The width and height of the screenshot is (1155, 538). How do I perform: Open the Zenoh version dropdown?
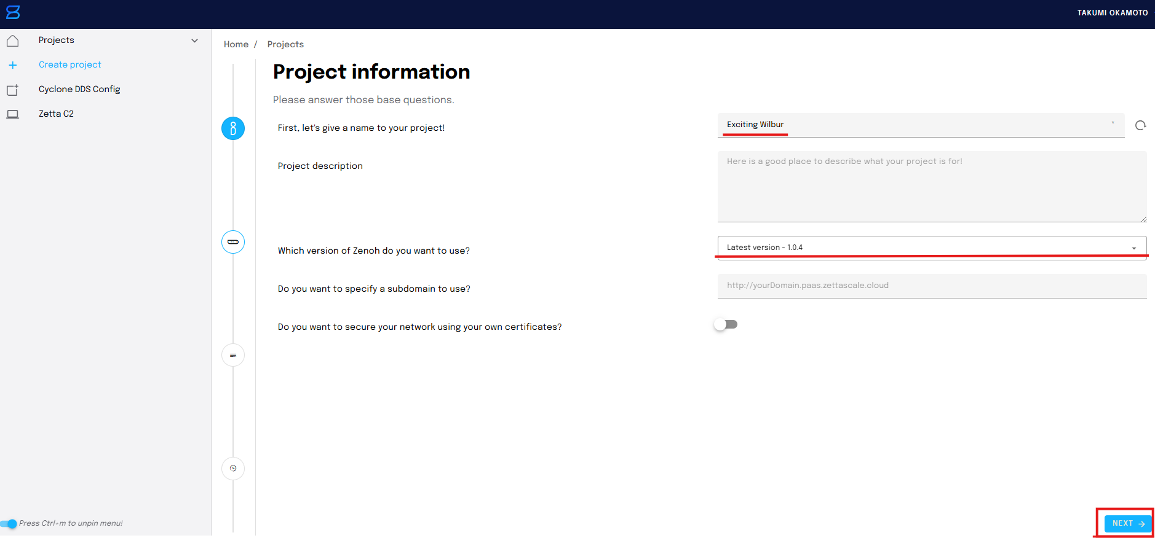[932, 248]
